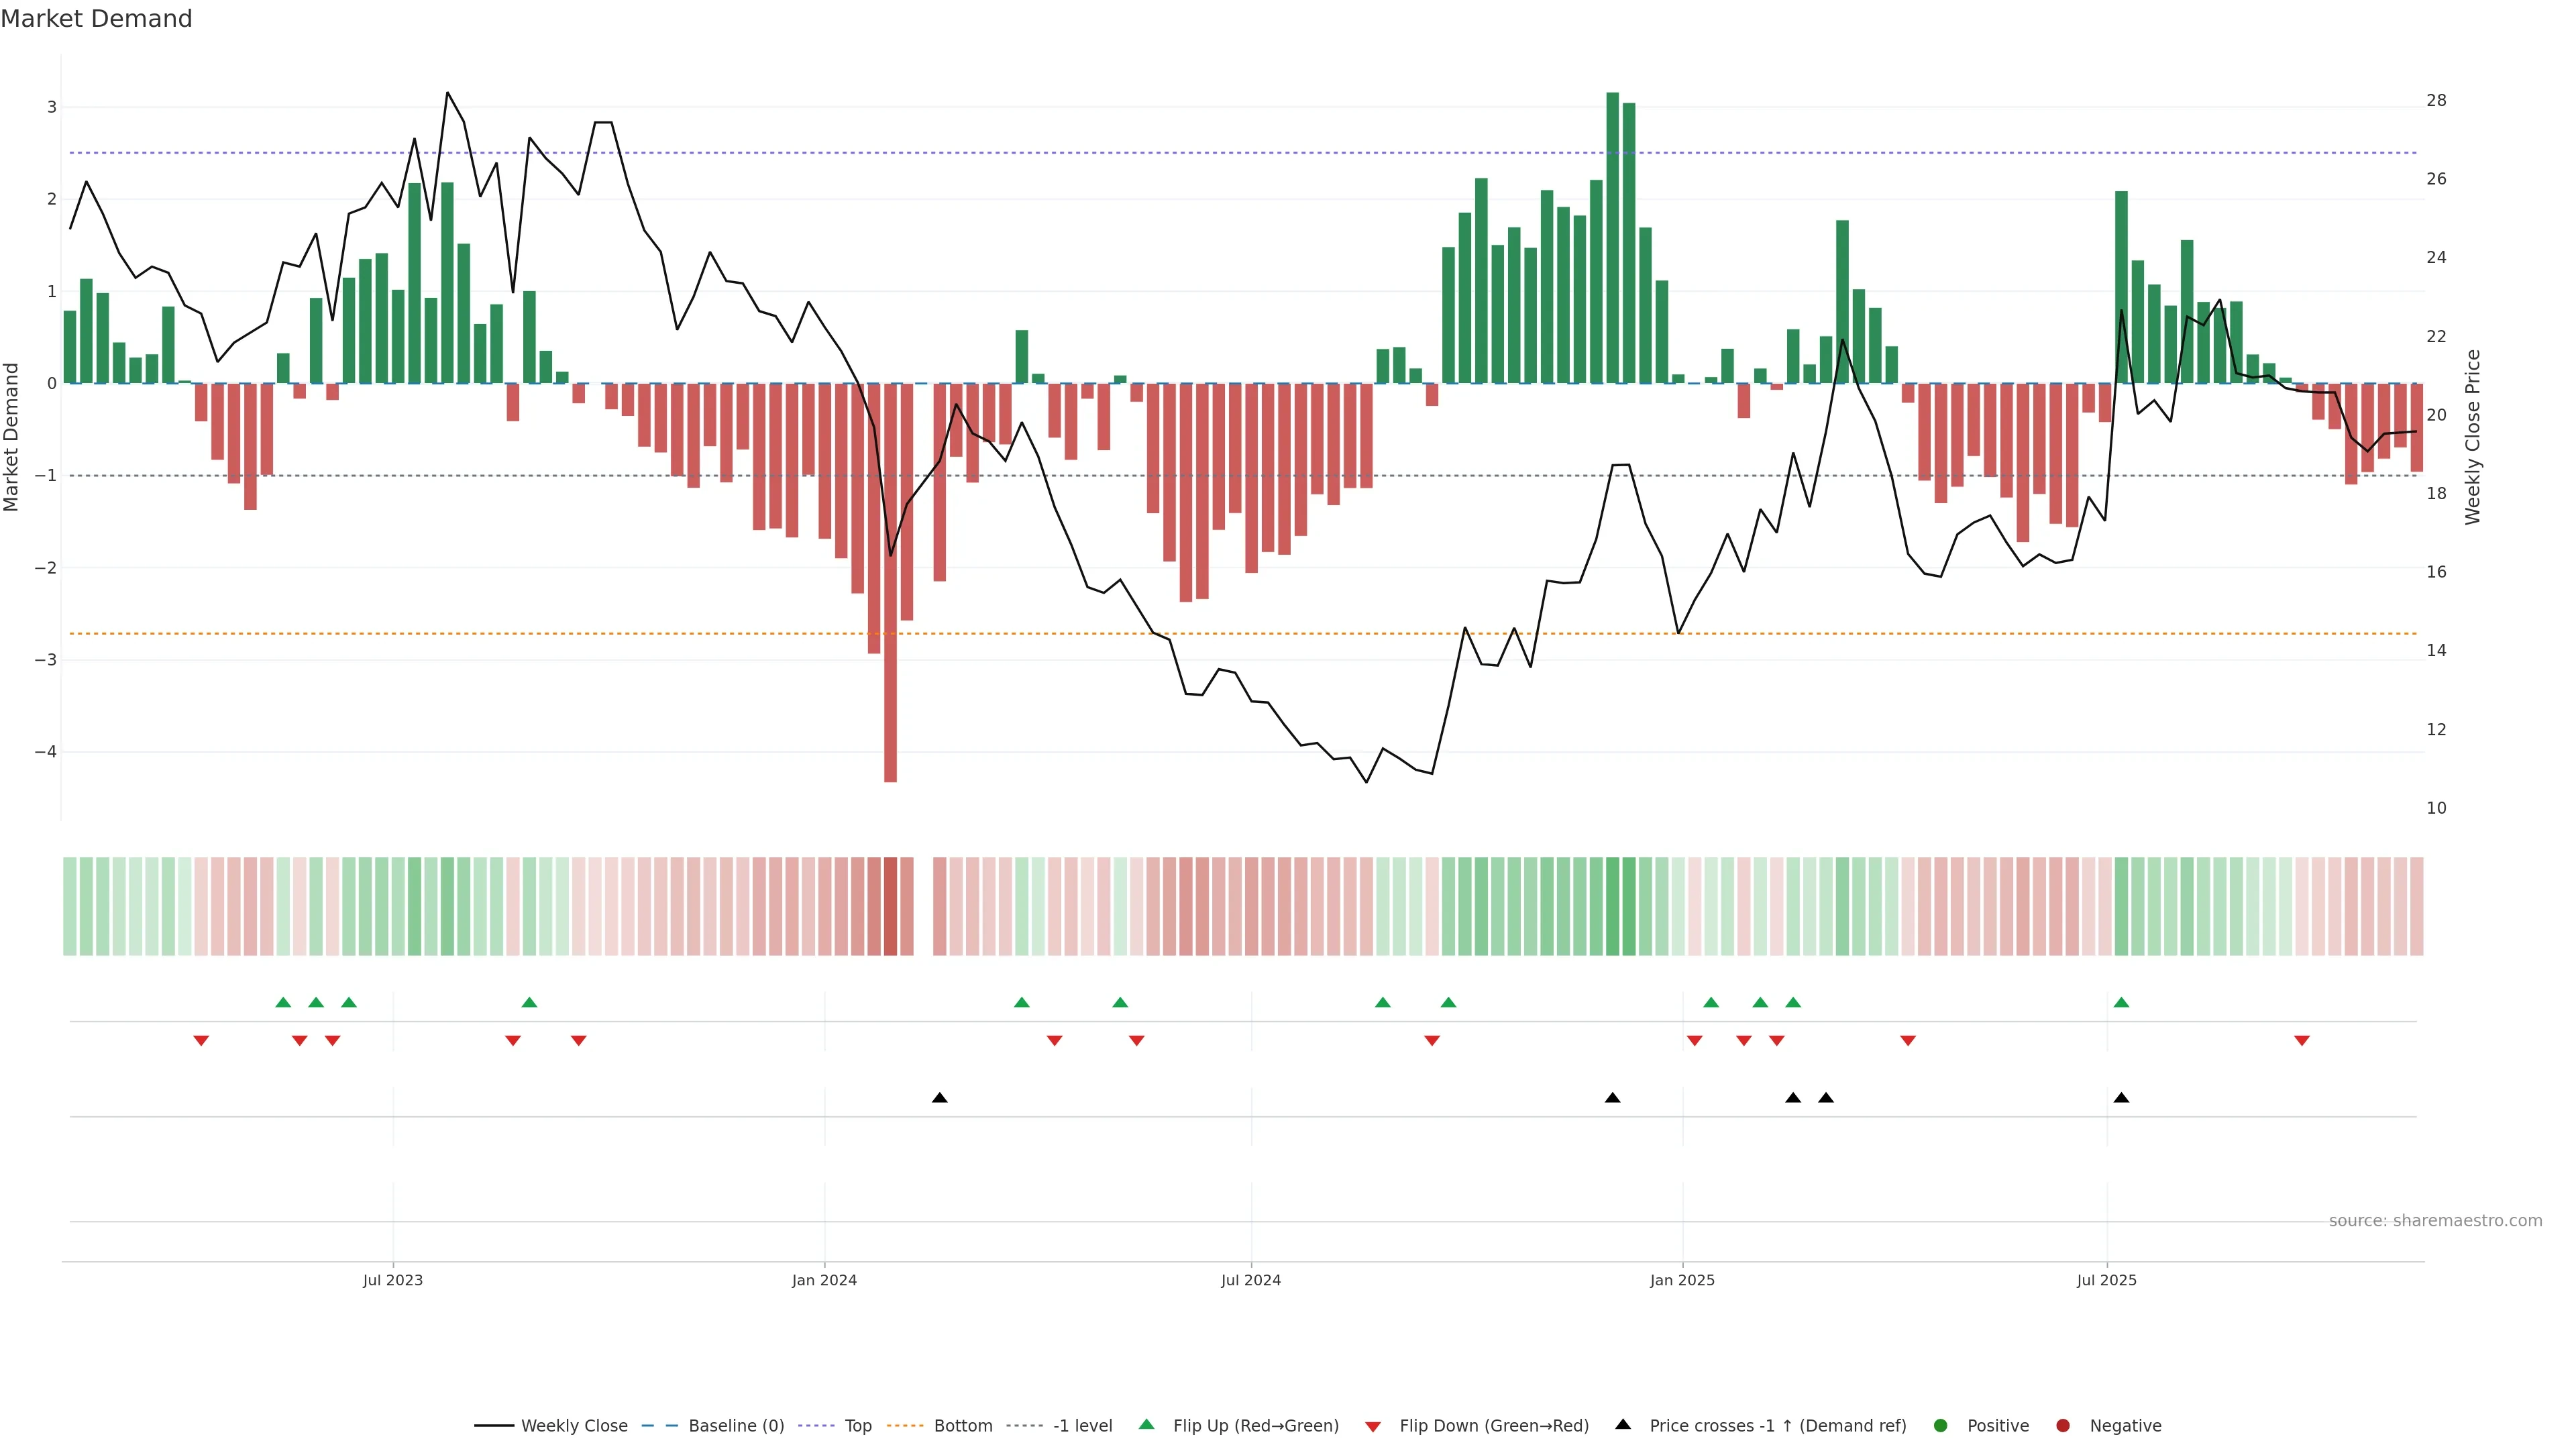The image size is (2576, 1449).
Task: Click the green flip-up marker near Jul 2025
Action: pyautogui.click(x=2121, y=1002)
